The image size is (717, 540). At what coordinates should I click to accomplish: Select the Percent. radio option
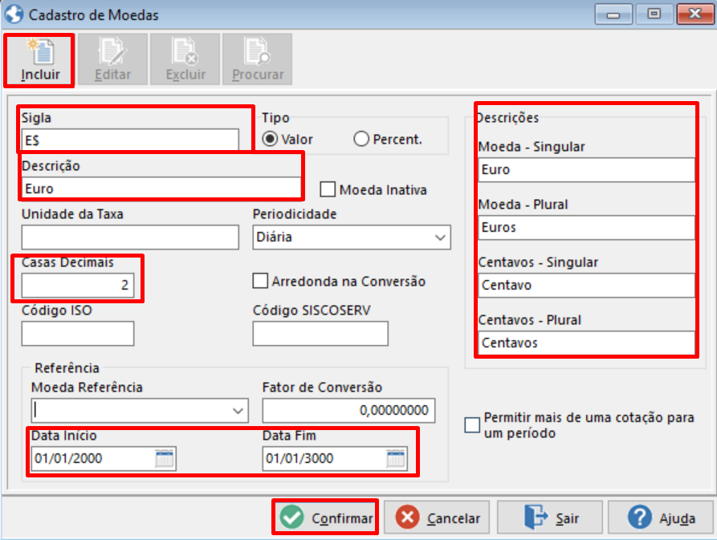click(361, 139)
